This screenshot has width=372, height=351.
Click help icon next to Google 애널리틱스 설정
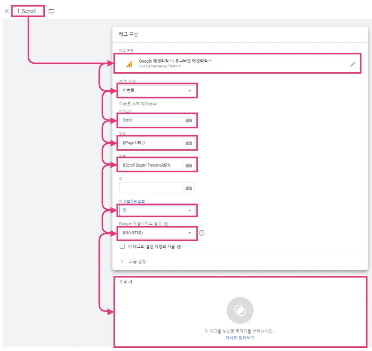[x=166, y=224]
